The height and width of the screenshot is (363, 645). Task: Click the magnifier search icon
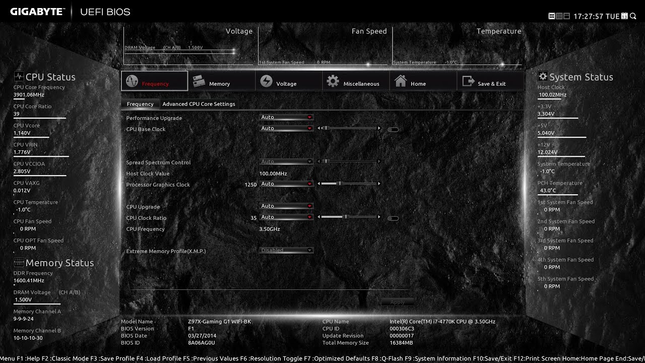coord(633,16)
